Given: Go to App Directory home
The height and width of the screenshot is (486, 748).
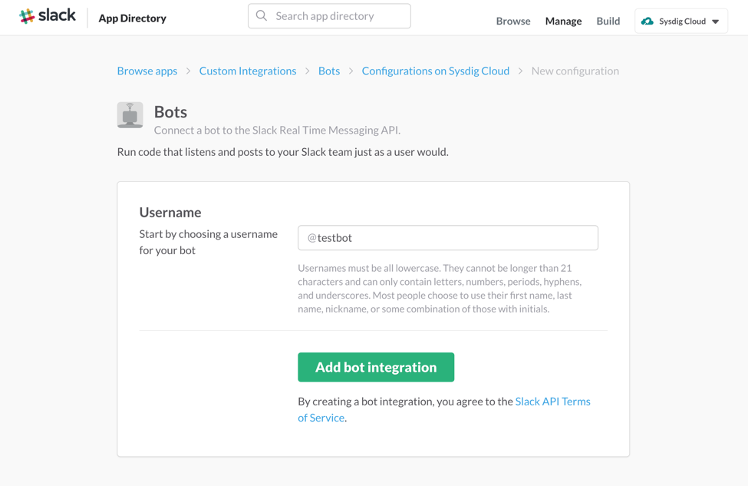Looking at the screenshot, I should point(132,18).
